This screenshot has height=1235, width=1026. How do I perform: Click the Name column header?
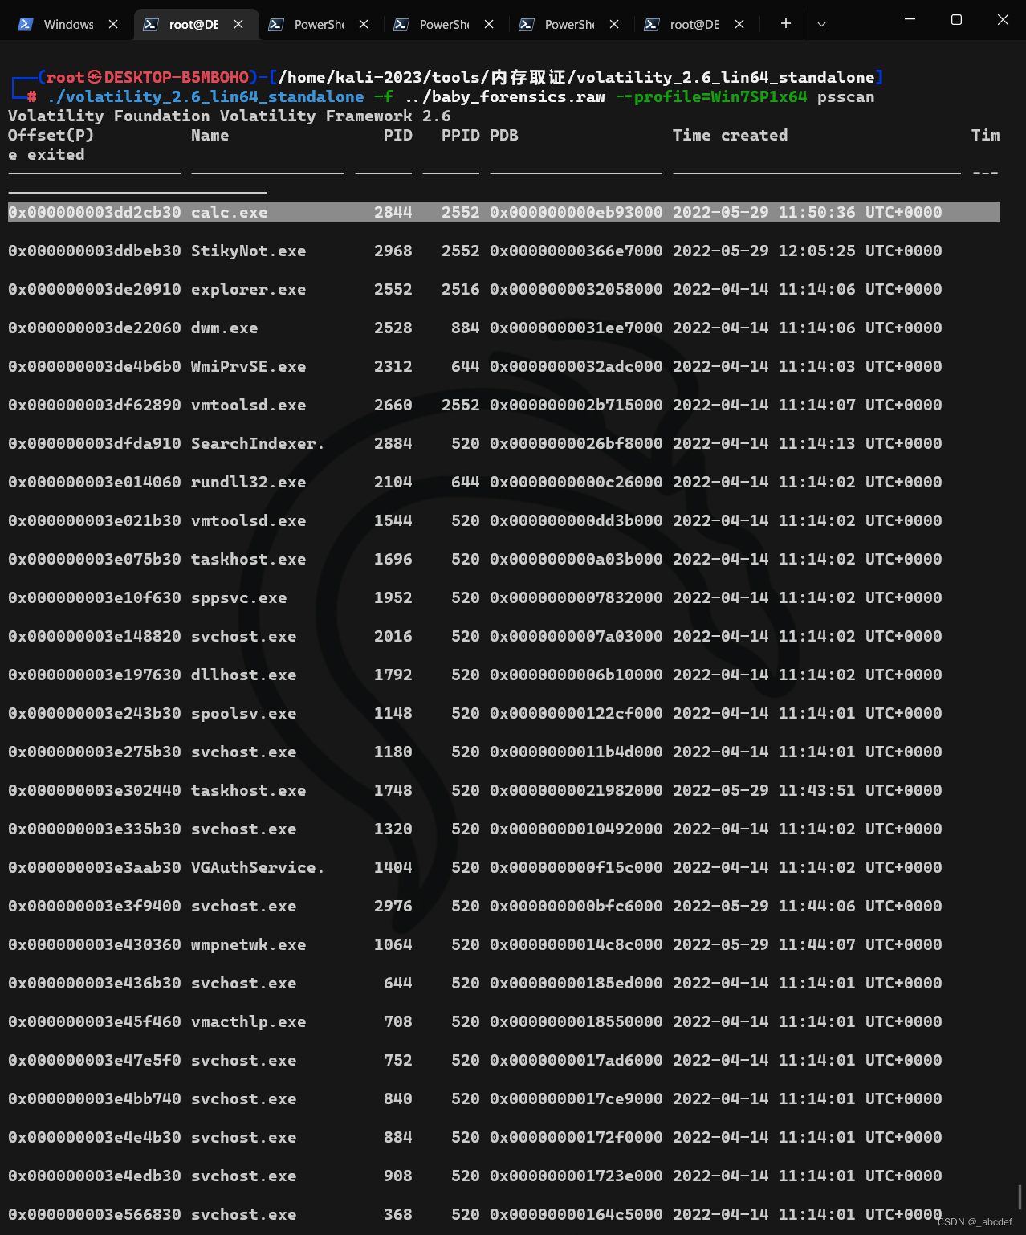(210, 135)
